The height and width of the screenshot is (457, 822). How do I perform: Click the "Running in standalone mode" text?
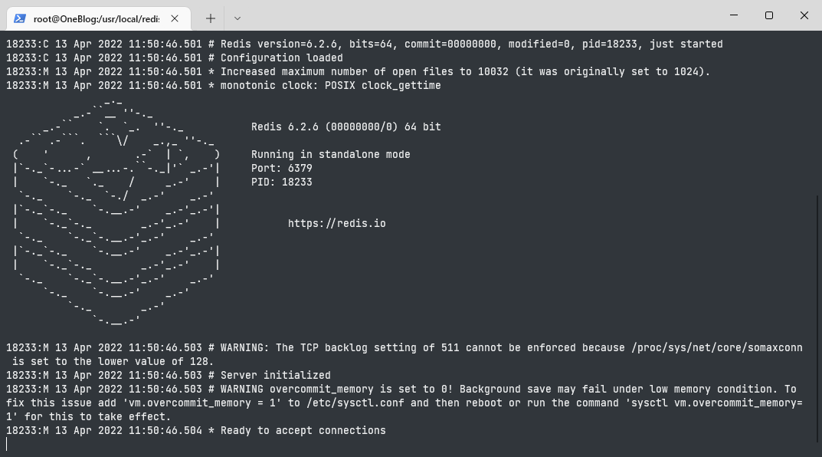tap(330, 155)
